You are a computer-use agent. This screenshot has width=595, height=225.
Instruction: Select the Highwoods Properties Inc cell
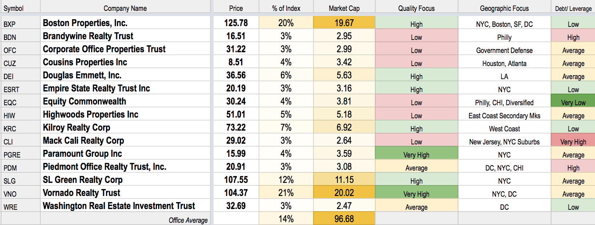pyautogui.click(x=125, y=114)
